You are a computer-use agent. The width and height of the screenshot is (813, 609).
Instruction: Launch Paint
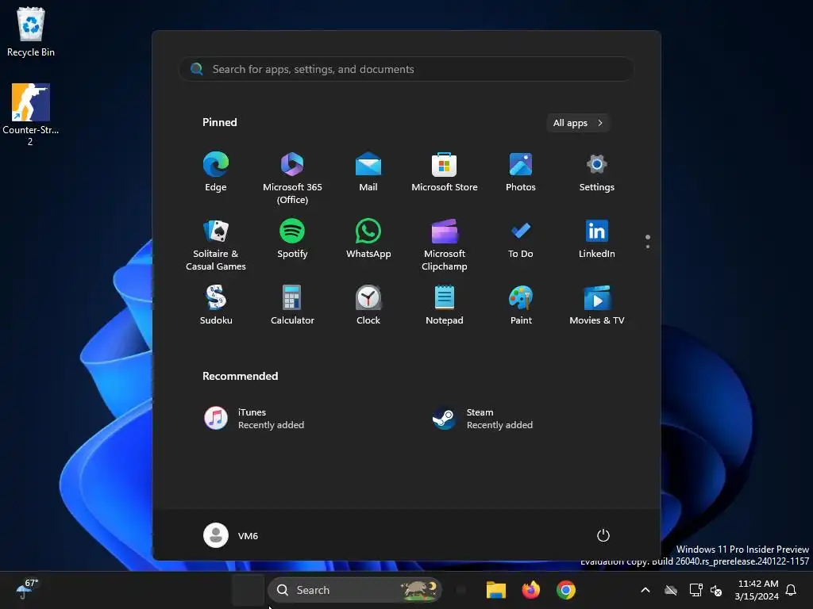(x=521, y=305)
